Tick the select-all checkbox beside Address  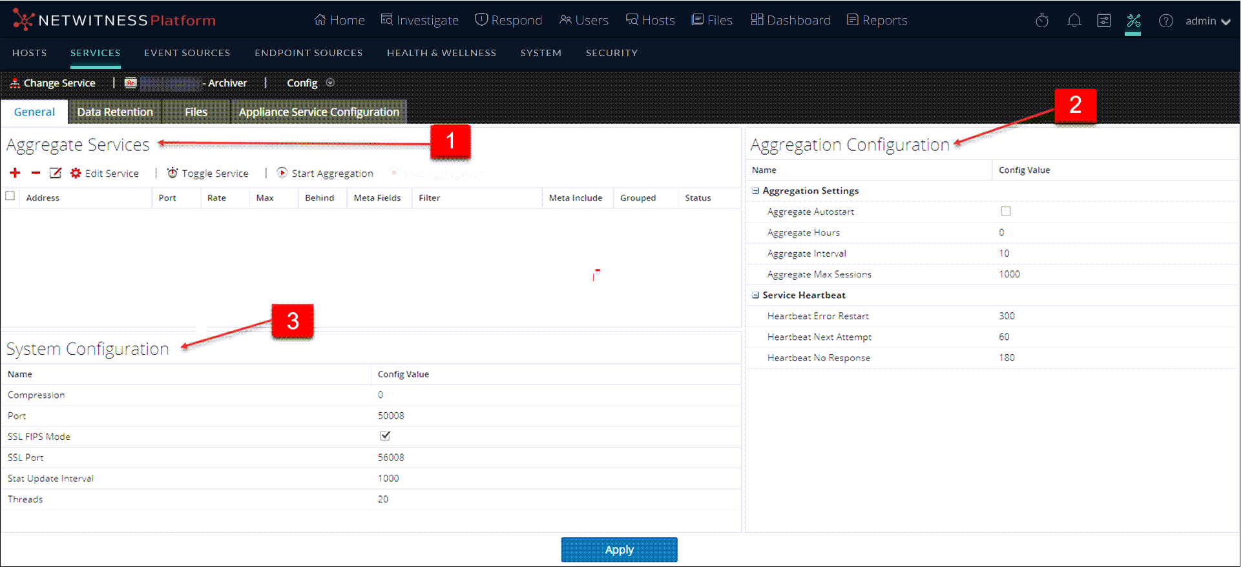(10, 196)
